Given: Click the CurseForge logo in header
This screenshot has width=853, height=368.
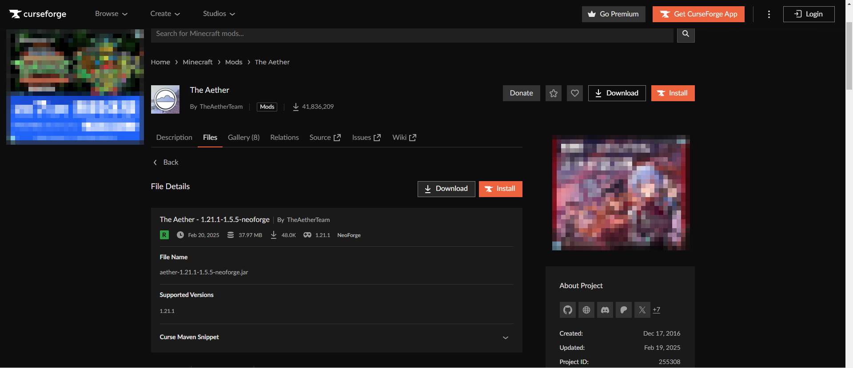Looking at the screenshot, I should tap(38, 14).
